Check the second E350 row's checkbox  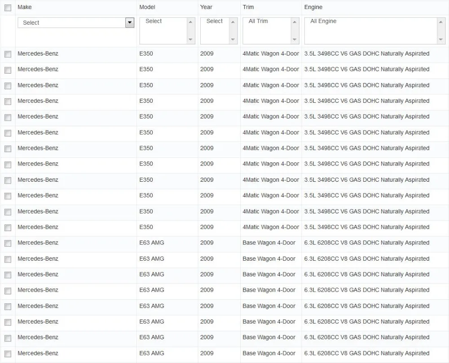[x=8, y=70]
